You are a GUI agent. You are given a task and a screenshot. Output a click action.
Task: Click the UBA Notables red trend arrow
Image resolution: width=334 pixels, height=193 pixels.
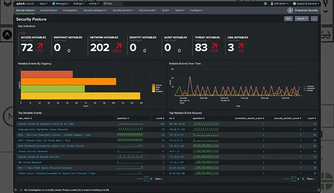point(241,46)
